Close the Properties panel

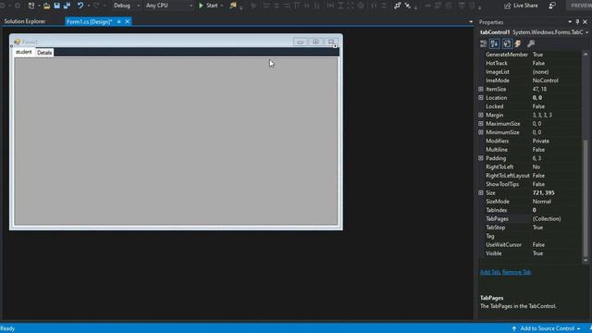(x=586, y=22)
